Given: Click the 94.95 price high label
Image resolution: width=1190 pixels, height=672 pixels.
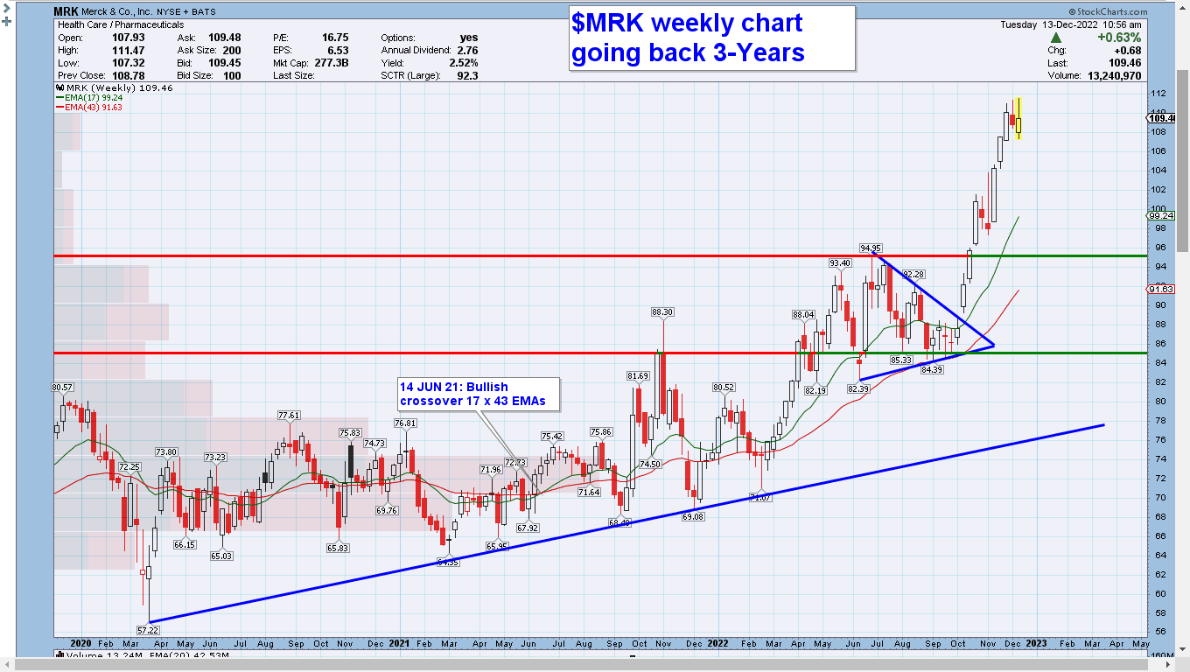Looking at the screenshot, I should tap(871, 248).
